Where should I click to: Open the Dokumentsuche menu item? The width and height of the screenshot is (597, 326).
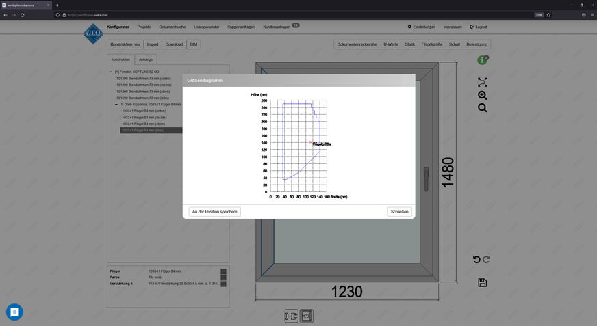[172, 27]
